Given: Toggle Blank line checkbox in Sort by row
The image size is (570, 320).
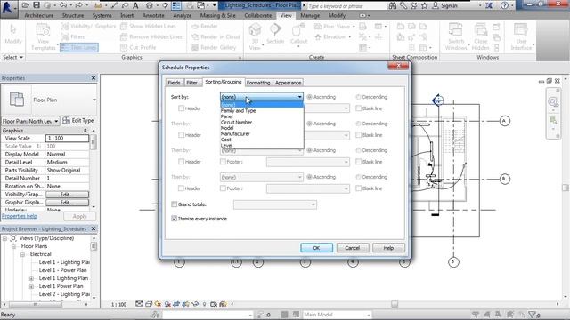Looking at the screenshot, I should (358, 108).
